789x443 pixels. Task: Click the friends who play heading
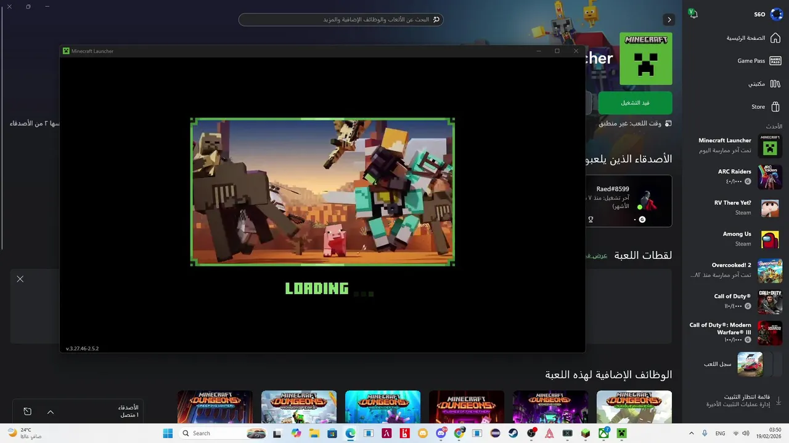[x=628, y=159]
